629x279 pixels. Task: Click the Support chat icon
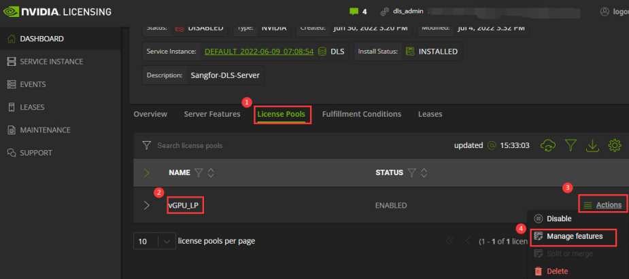12,153
